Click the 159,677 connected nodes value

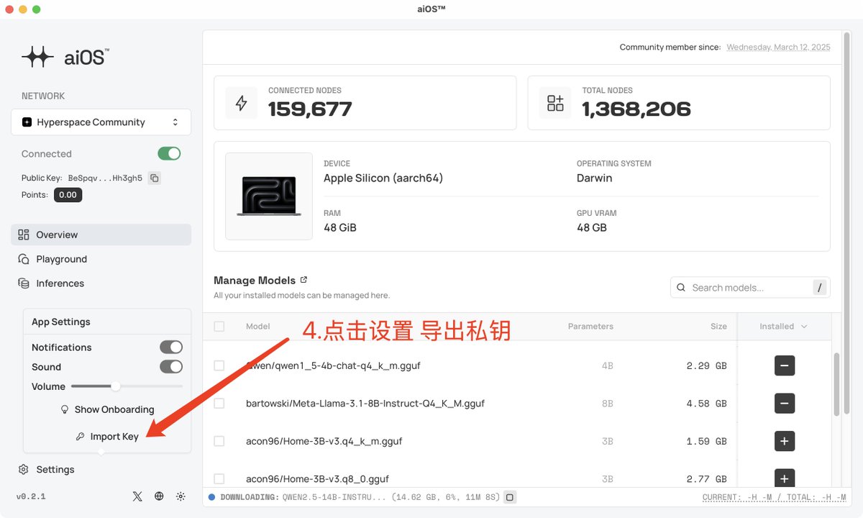coord(310,109)
